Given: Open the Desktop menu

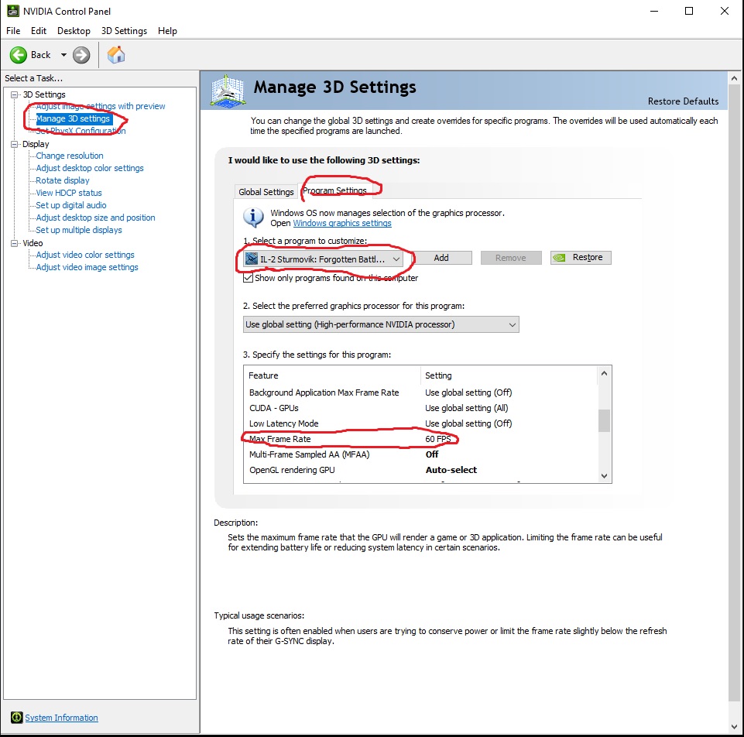Looking at the screenshot, I should [x=74, y=31].
